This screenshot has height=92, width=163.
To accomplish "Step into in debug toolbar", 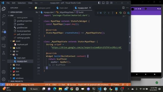I will pos(109,13).
